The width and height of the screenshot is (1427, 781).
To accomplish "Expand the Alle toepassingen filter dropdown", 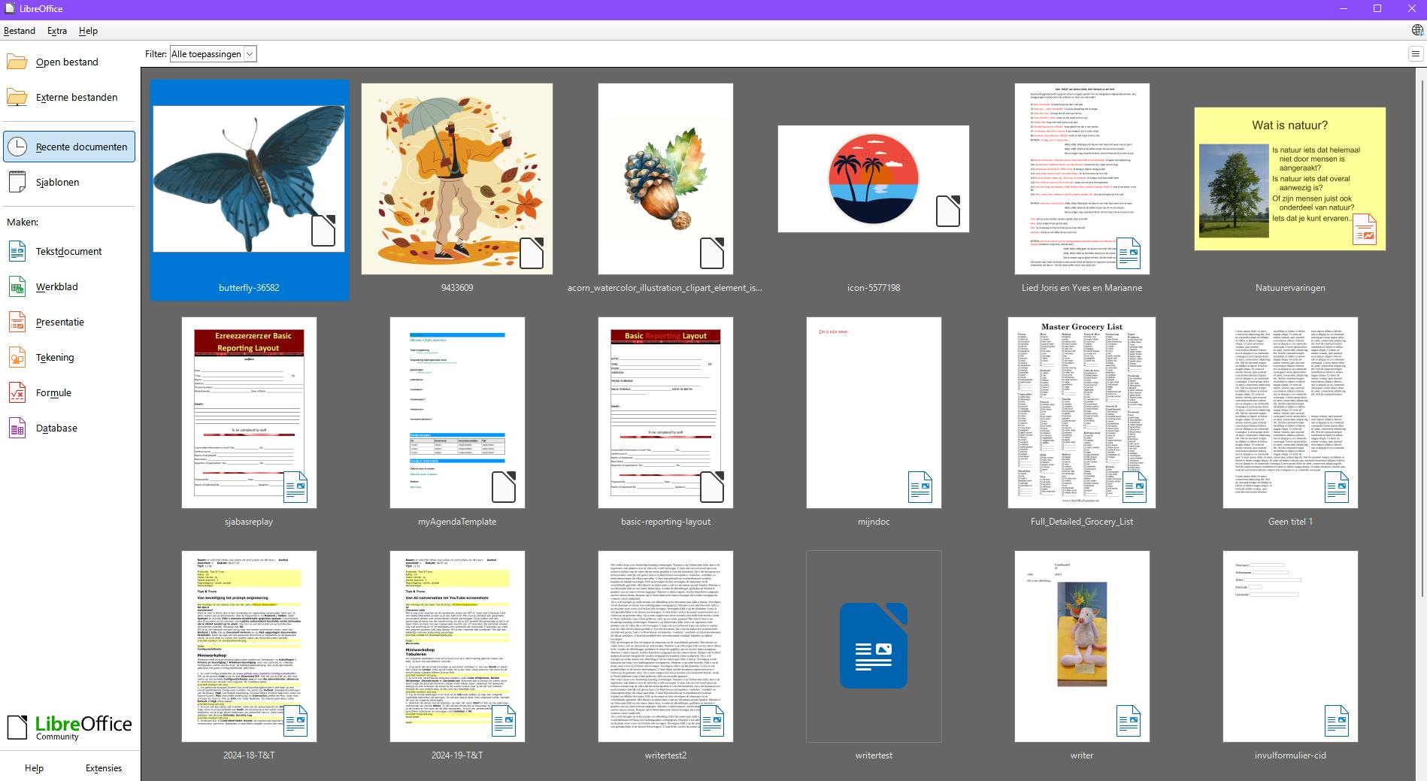I will coord(214,53).
